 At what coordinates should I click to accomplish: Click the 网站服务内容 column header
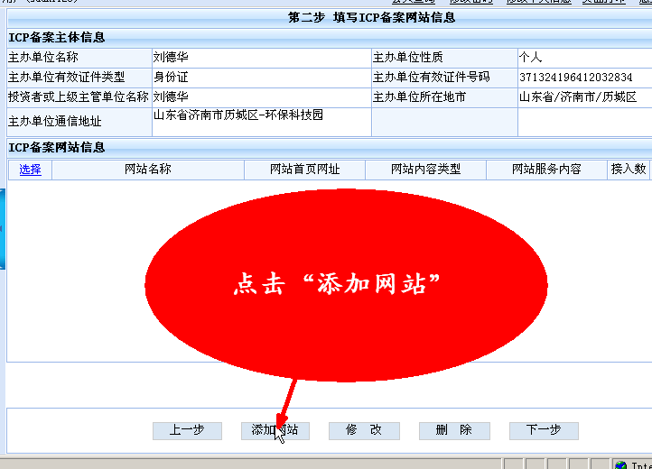546,169
